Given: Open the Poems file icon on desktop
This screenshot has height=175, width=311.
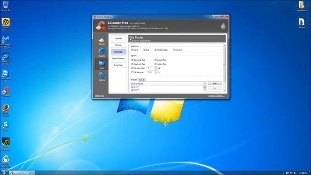Looking at the screenshot, I should point(302,23).
